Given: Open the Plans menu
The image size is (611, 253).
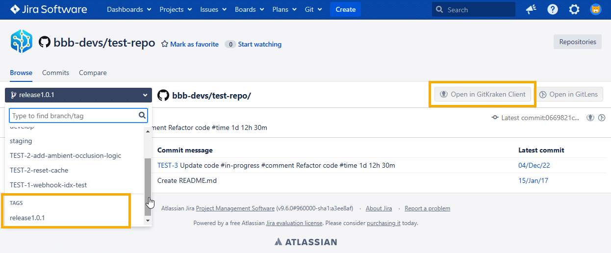Looking at the screenshot, I should coord(284,9).
